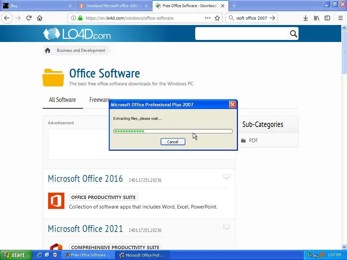Bookmark this page with the star icon
347x260 pixels.
point(217,18)
